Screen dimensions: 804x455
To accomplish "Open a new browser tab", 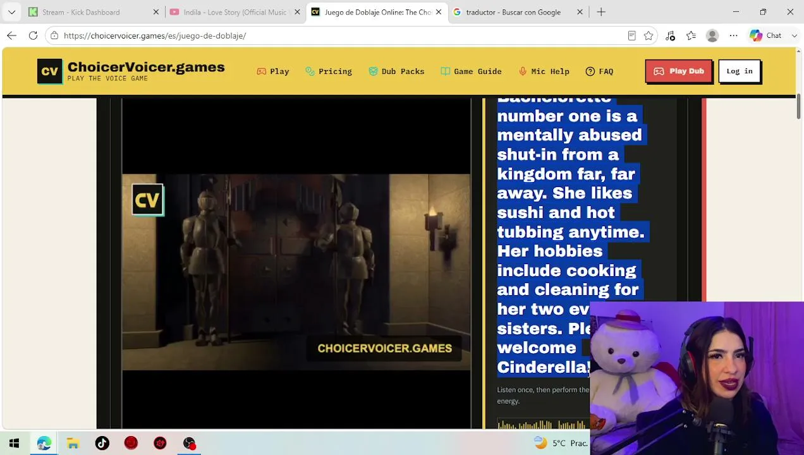I will (601, 12).
